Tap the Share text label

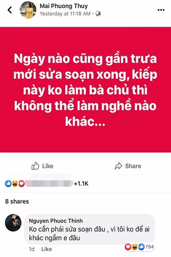click(x=133, y=166)
